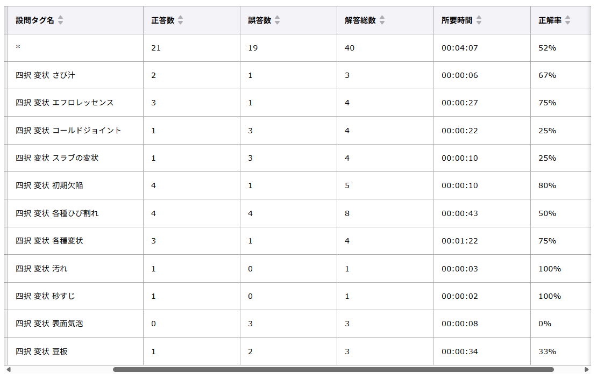This screenshot has height=380, width=597.
Task: Click the descending sort chevron on 所要時間
Action: [x=479, y=22]
